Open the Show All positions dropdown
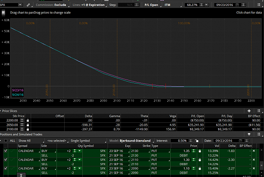The width and height of the screenshot is (264, 177). 31,141
